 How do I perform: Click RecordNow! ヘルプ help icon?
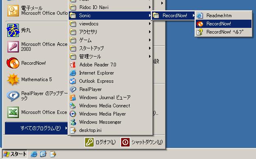[200, 32]
